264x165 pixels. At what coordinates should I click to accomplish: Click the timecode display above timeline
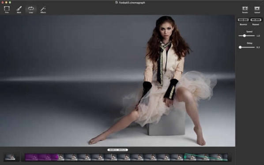(118, 150)
